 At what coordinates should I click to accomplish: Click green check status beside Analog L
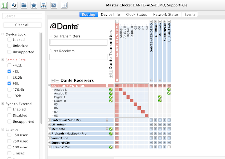pyautogui.click(x=111, y=90)
